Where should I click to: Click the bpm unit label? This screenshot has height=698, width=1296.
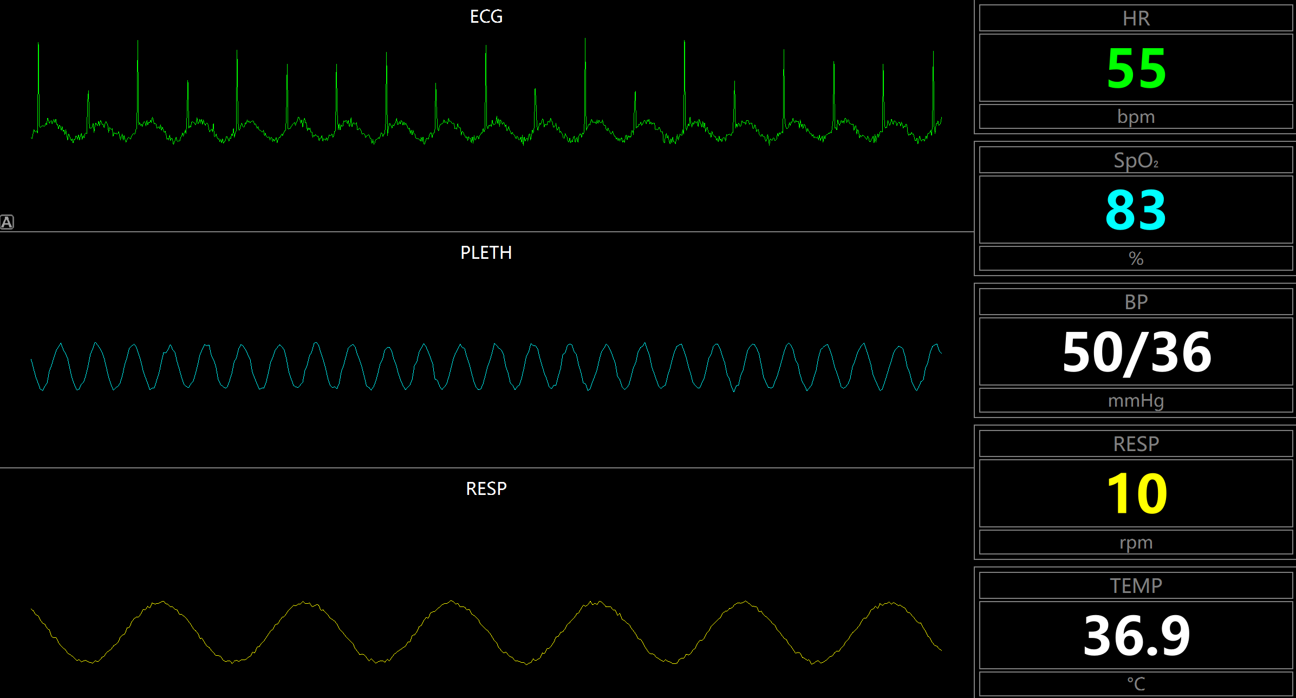point(1136,117)
